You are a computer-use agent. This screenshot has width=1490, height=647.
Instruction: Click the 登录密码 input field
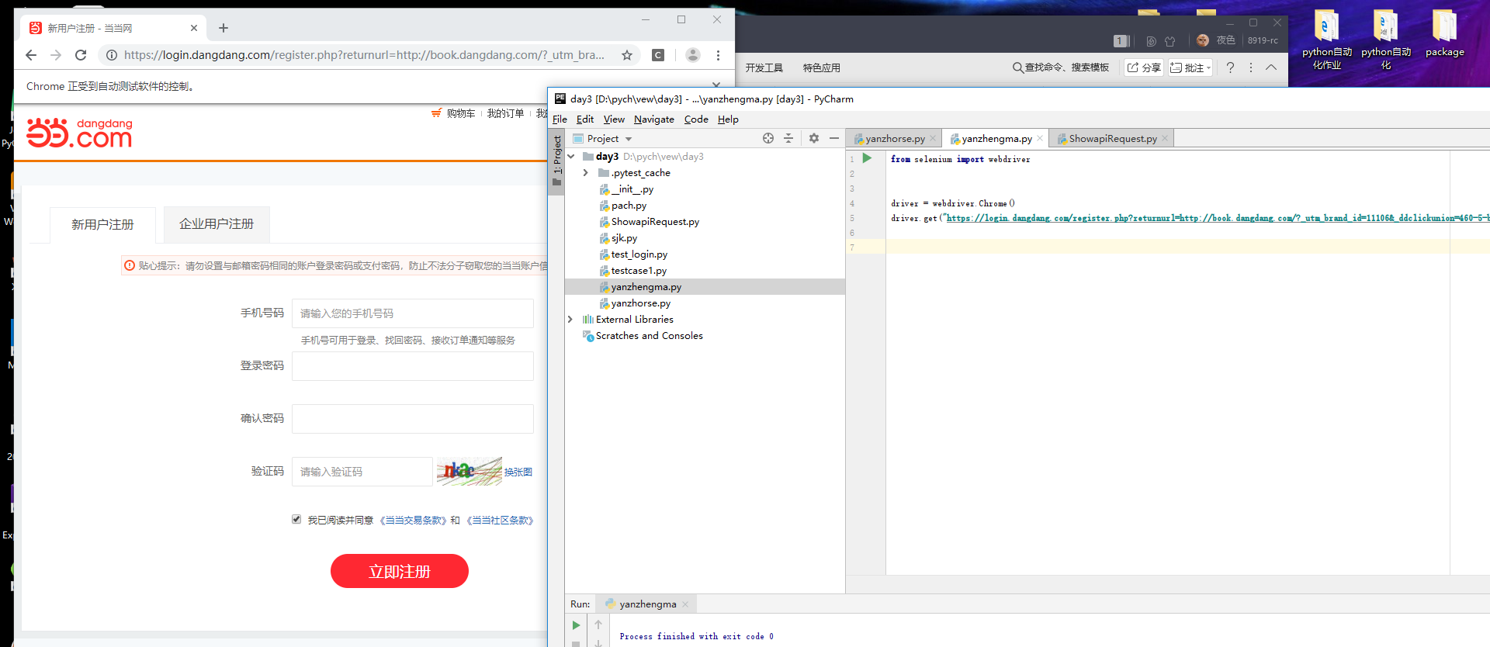coord(413,366)
